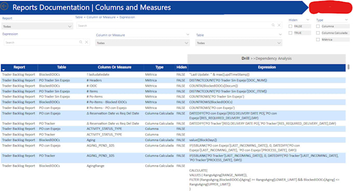Screen dimensions: 353x191
Task: Collapse the Type slicer chevron
Action: pos(346,20)
